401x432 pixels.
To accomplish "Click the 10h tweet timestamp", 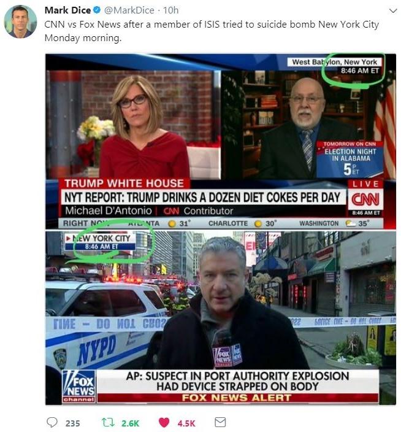I will pos(170,10).
